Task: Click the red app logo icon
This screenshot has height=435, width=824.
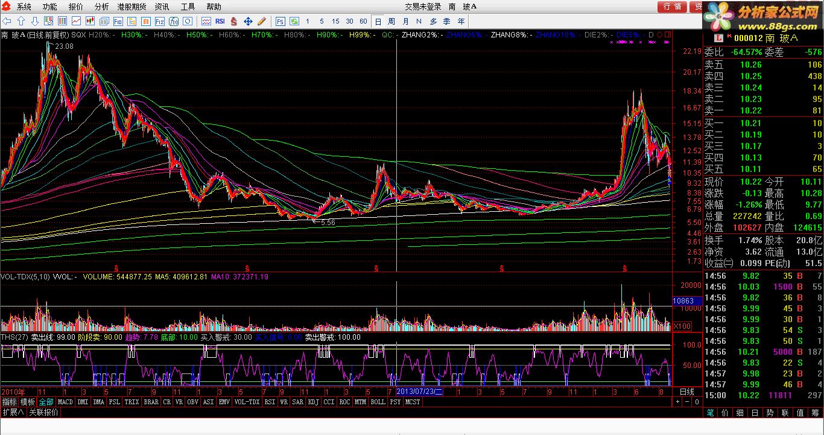Action: [x=7, y=7]
